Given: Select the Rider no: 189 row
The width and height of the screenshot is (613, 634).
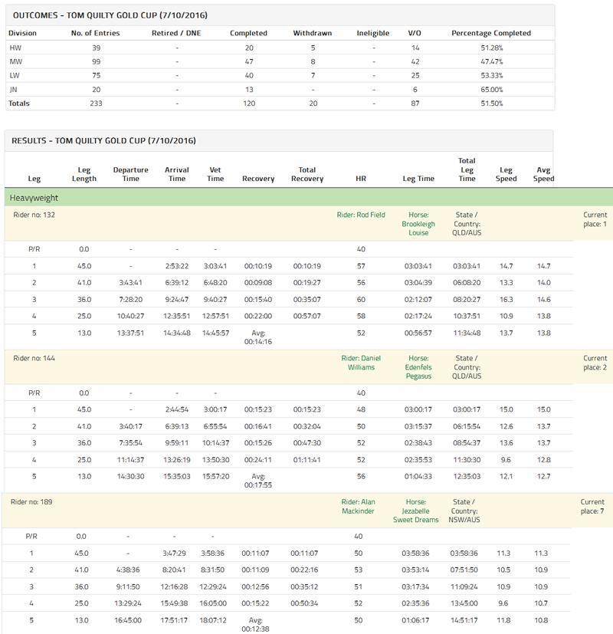Looking at the screenshot, I should click(34, 501).
